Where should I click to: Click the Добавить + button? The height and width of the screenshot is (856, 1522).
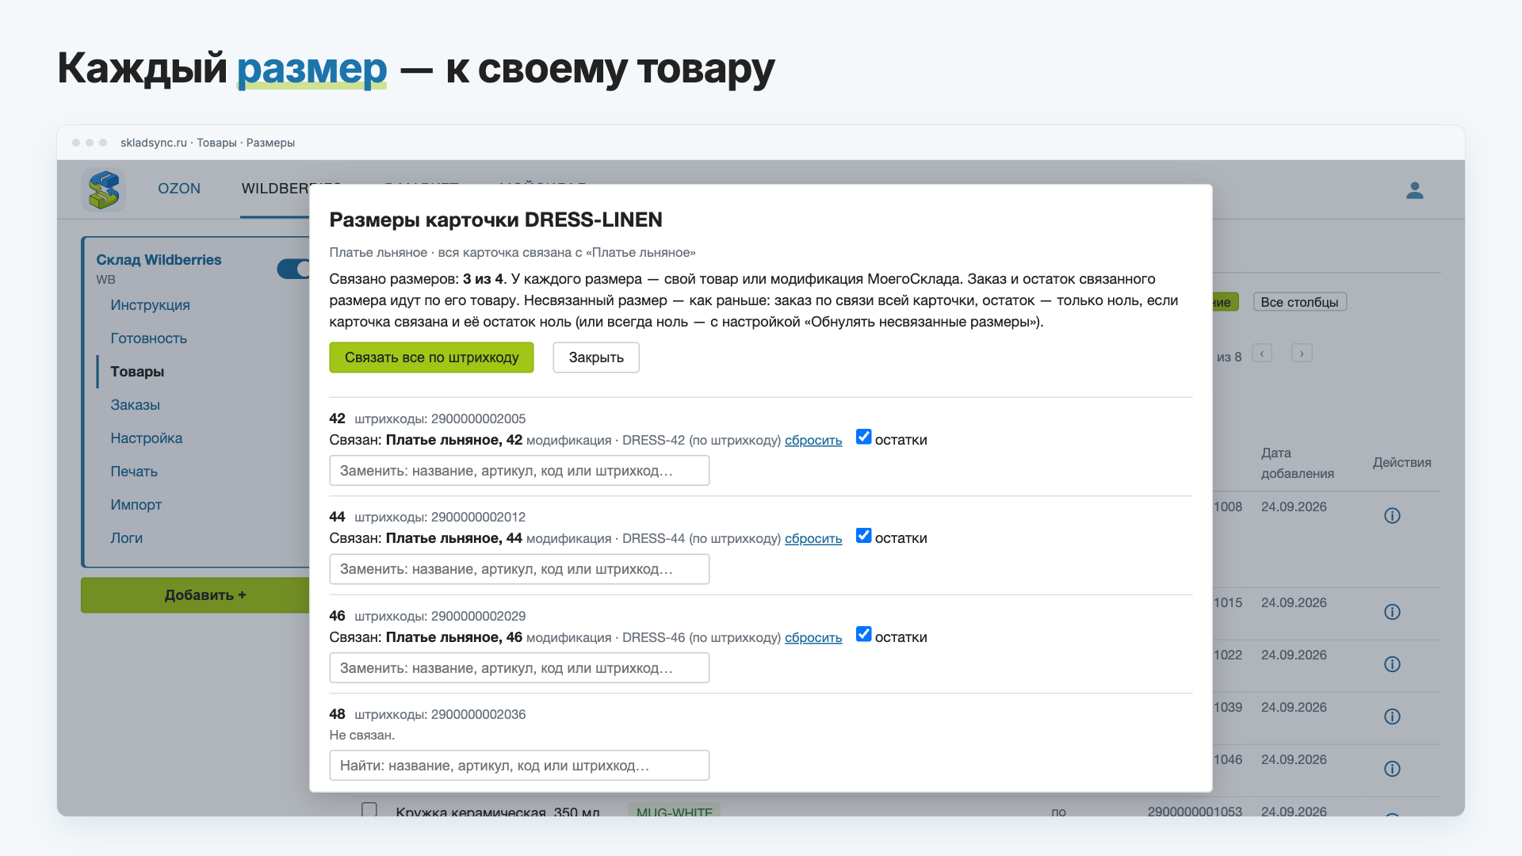(196, 595)
